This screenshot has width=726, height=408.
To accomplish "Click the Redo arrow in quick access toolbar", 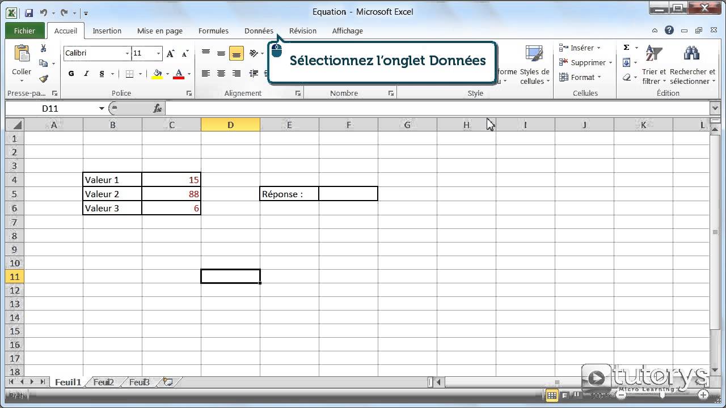I will coord(64,12).
